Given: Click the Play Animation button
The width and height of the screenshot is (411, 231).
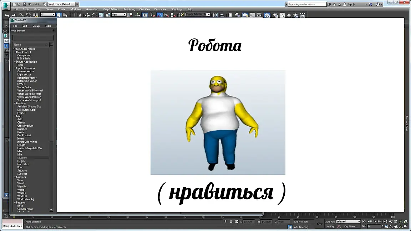Looking at the screenshot, I should 375,222.
